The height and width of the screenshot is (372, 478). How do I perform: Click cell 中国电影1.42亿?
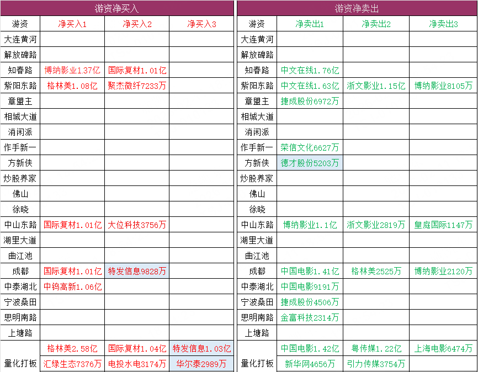coord(310,348)
